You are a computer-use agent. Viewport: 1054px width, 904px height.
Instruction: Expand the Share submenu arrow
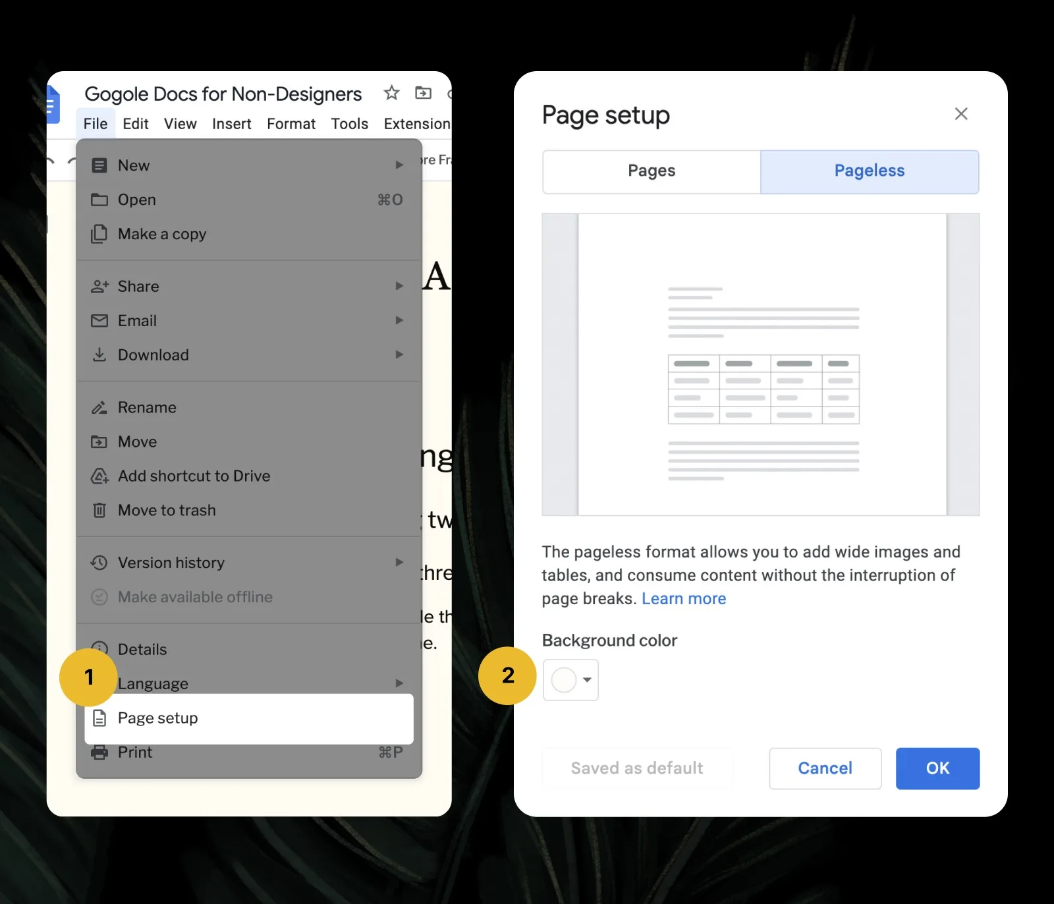[x=399, y=286]
